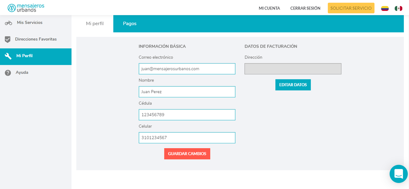
Task: Click the EDITAR DATOS button
Action: [293, 85]
